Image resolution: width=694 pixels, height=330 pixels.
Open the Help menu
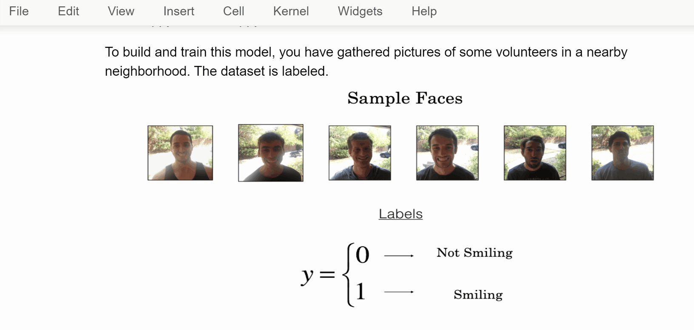424,11
